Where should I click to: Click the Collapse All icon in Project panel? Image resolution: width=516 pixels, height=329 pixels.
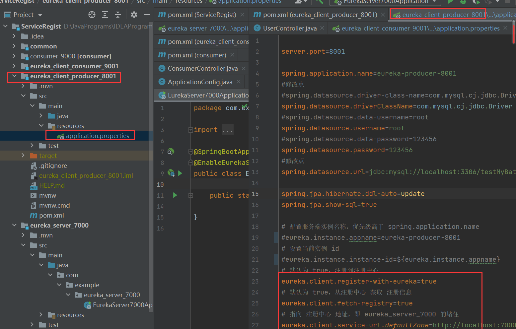click(x=118, y=15)
